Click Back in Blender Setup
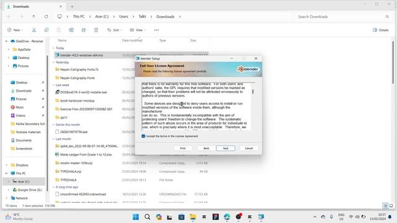Viewport: 397px width, 223px height. point(206,148)
